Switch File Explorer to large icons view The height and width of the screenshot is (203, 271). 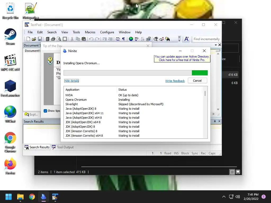pos(238,172)
